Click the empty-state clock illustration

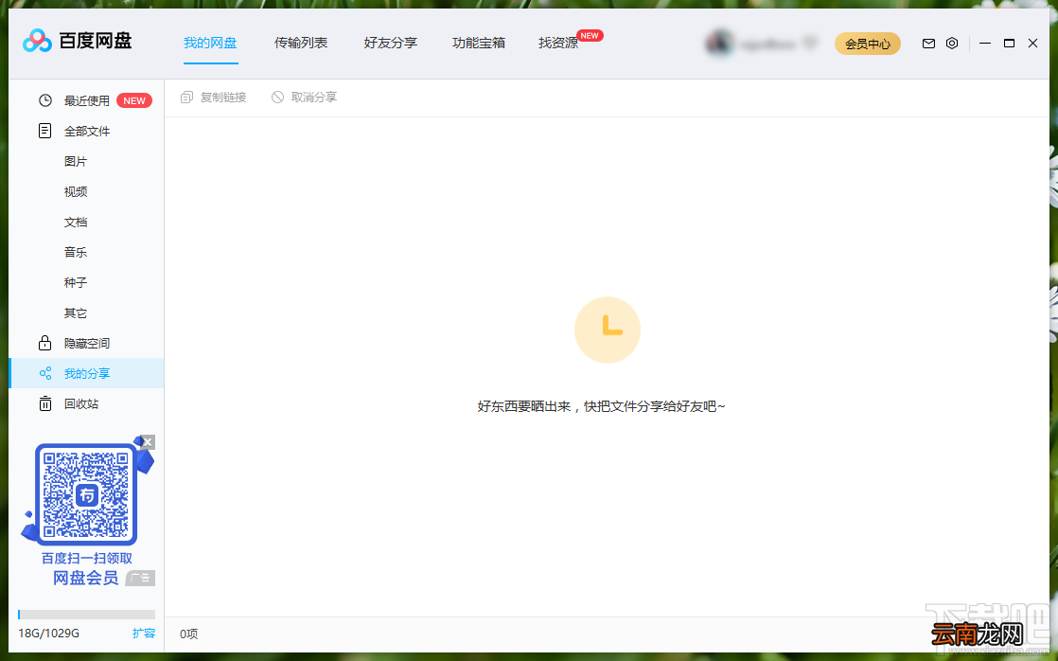[608, 330]
